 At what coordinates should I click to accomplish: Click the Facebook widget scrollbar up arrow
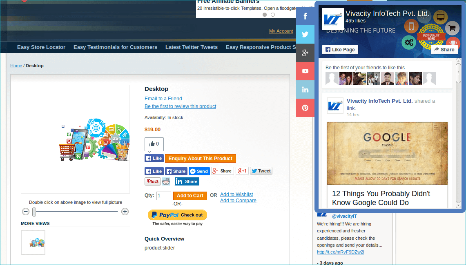point(458,61)
